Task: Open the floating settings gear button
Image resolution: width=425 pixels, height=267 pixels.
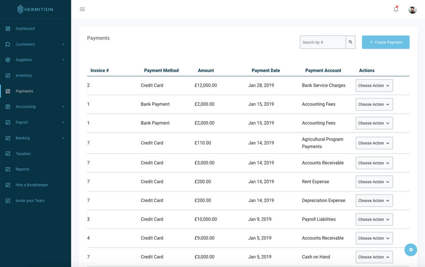Action: pyautogui.click(x=411, y=250)
